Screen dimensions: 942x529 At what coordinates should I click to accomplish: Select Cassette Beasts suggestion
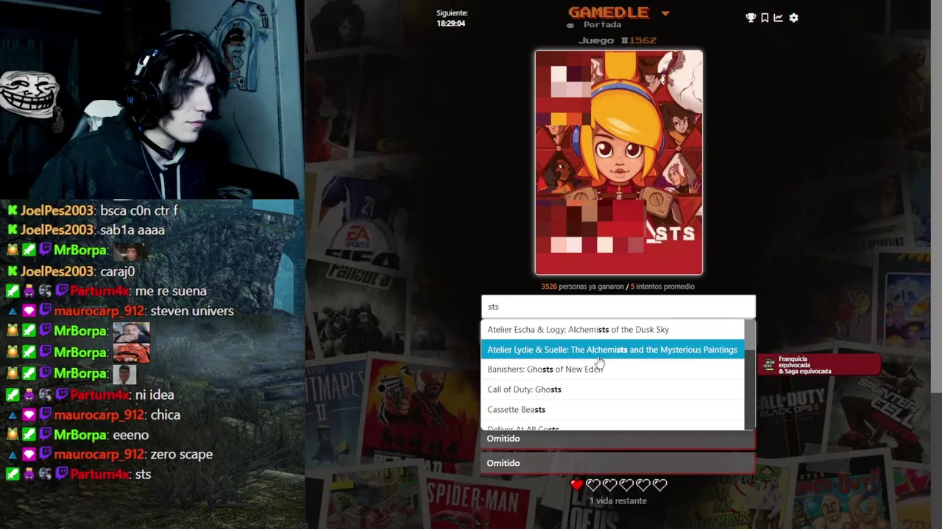612,409
